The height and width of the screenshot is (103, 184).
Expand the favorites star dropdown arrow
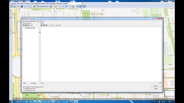(x=57, y=7)
